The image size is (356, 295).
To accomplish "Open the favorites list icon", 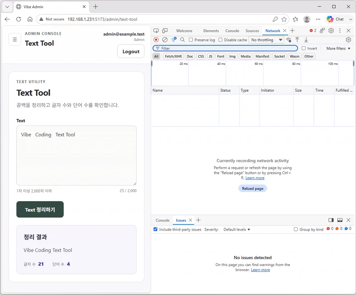I will (x=296, y=19).
